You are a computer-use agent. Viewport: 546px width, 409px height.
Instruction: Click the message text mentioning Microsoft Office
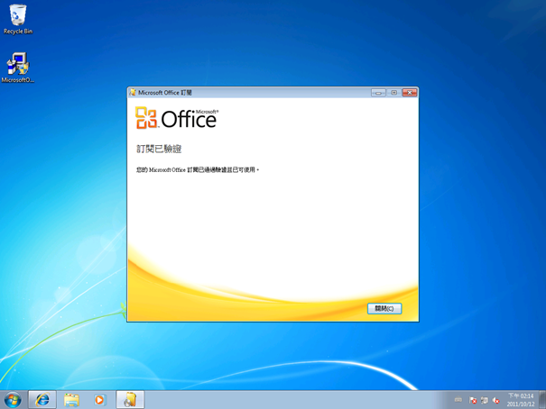198,170
